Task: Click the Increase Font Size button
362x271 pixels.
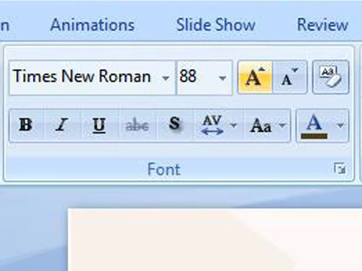Action: point(255,77)
